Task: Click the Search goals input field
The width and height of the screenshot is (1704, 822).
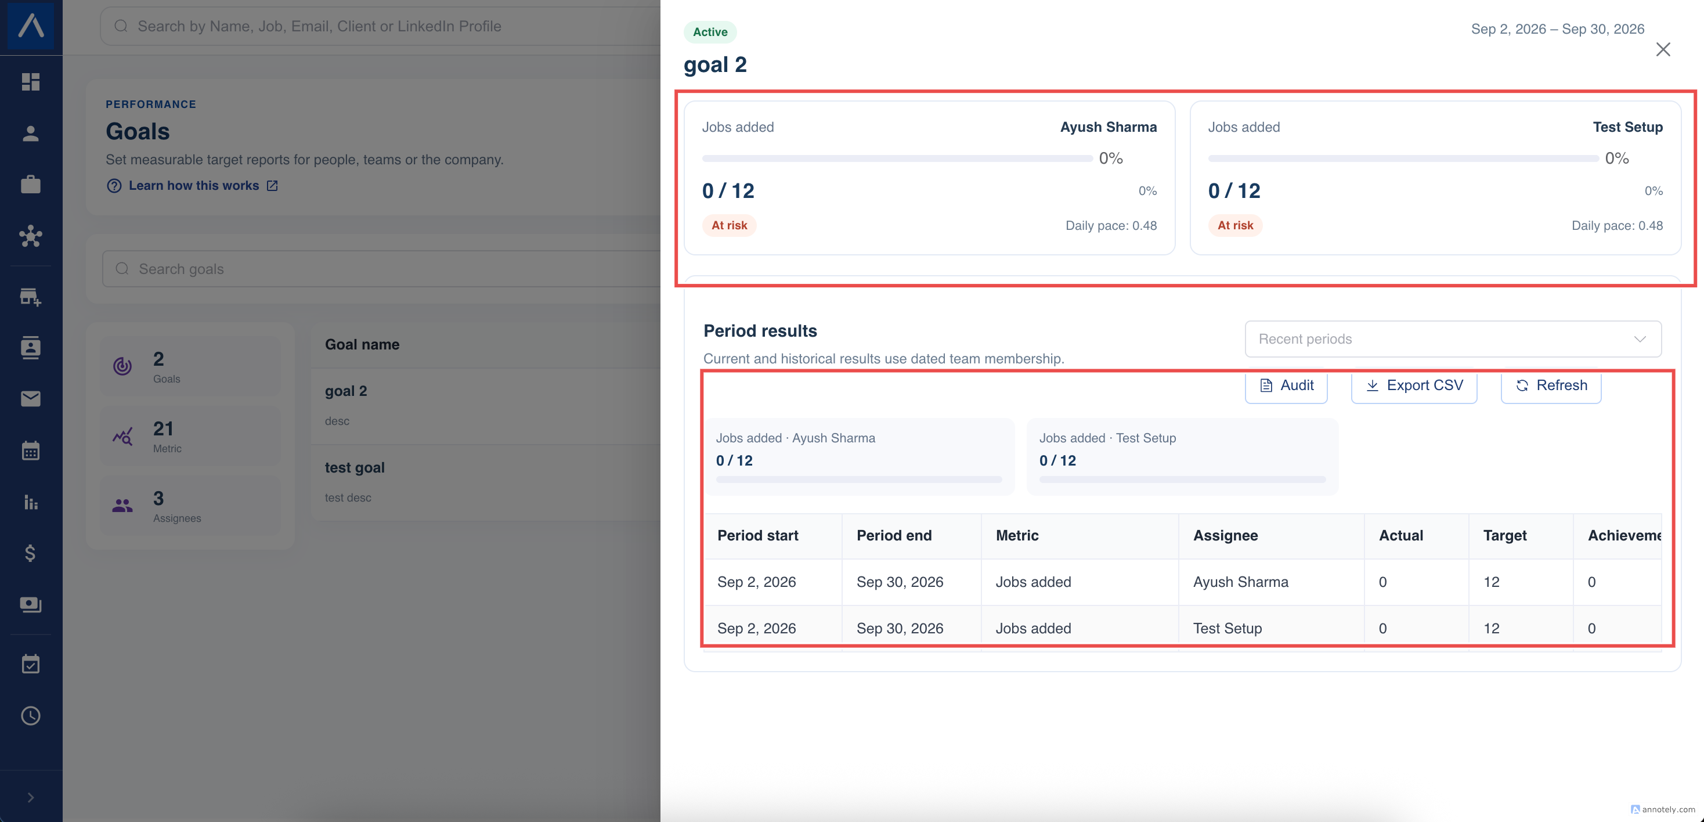Action: coord(381,269)
